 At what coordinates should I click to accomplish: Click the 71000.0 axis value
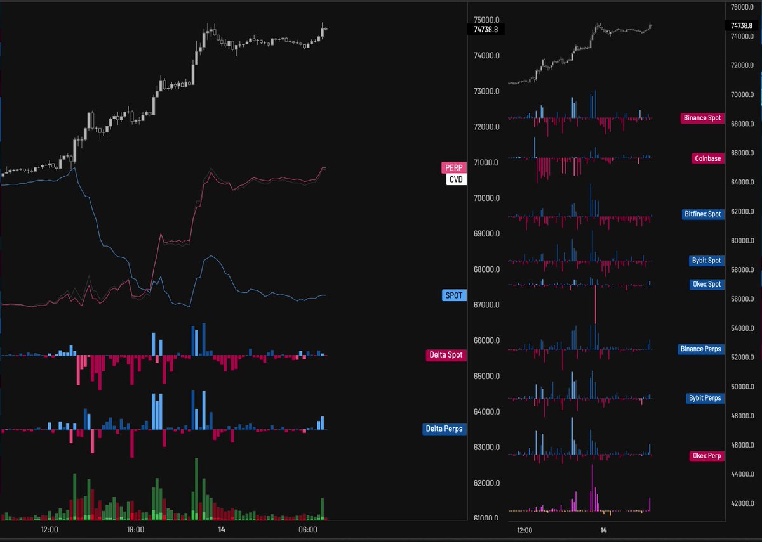pos(486,163)
